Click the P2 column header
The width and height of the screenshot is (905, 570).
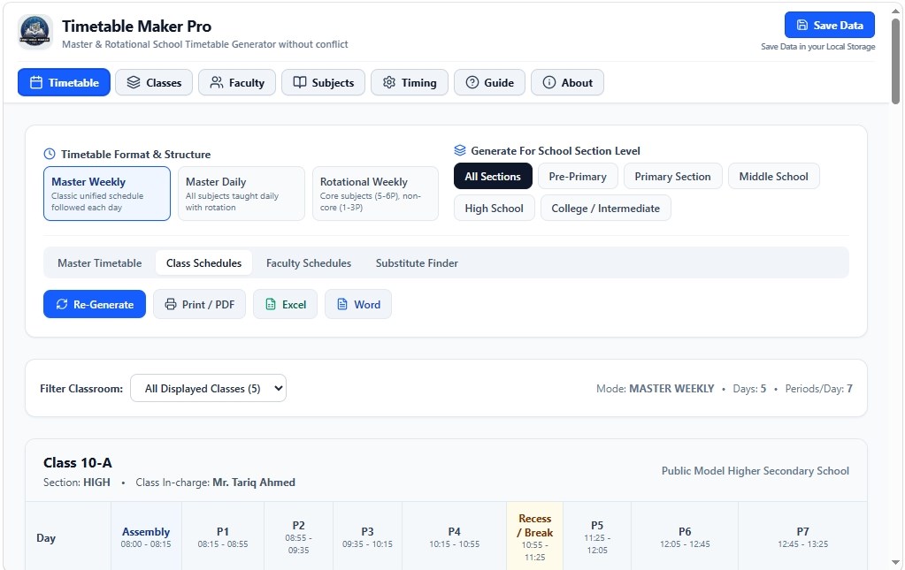[298, 537]
